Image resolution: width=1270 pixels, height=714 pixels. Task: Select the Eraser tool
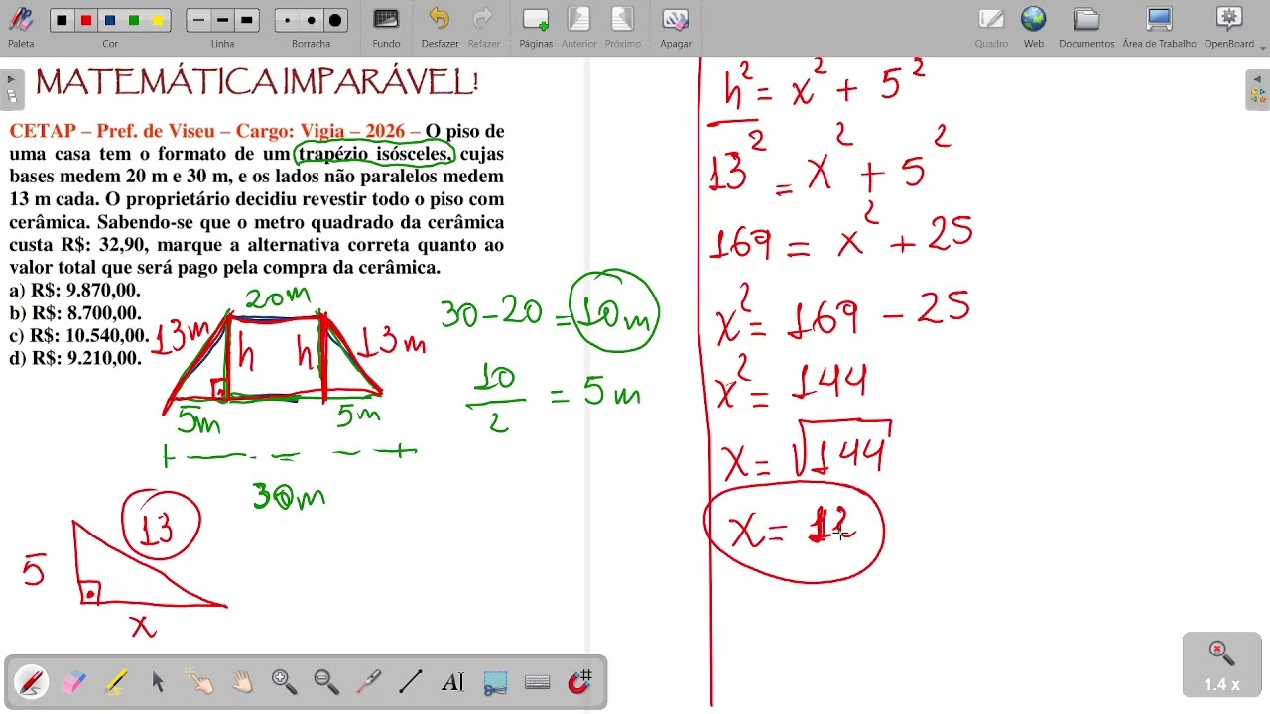tap(74, 682)
